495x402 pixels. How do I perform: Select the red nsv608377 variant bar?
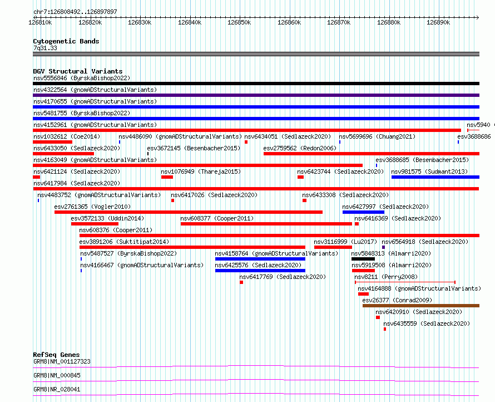[x=266, y=224]
